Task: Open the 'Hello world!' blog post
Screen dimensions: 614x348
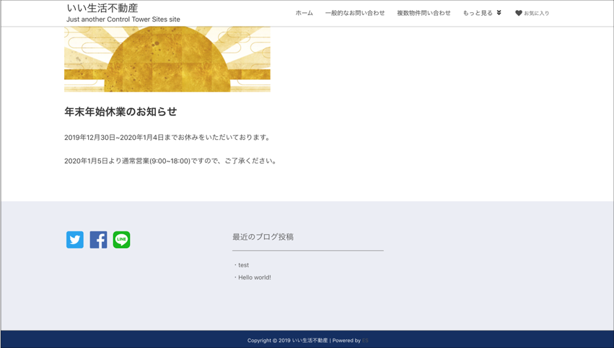Action: click(255, 277)
